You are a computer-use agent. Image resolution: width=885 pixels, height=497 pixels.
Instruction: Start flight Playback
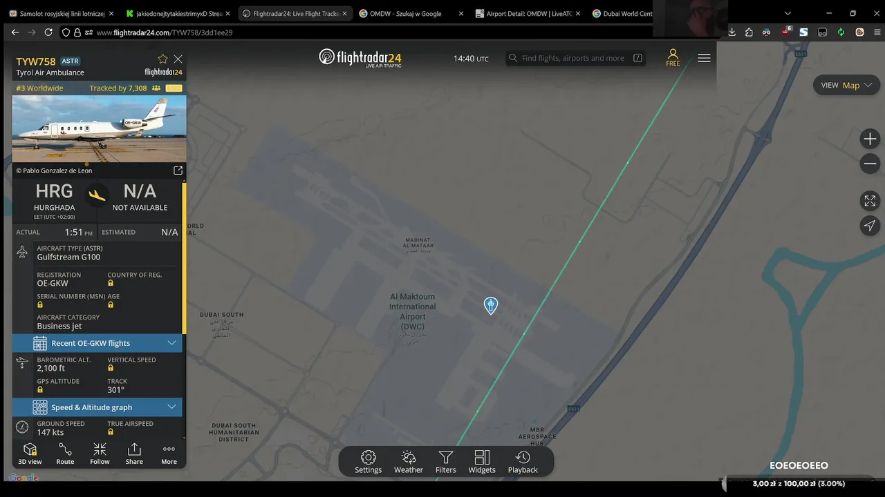(x=523, y=462)
